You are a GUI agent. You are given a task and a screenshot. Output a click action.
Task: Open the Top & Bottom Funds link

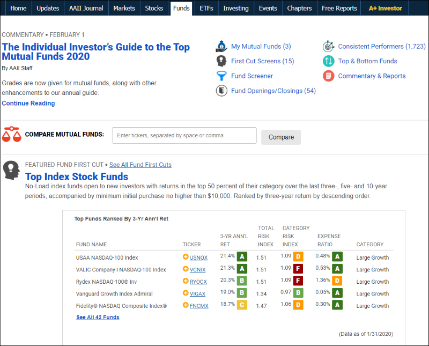pos(367,61)
